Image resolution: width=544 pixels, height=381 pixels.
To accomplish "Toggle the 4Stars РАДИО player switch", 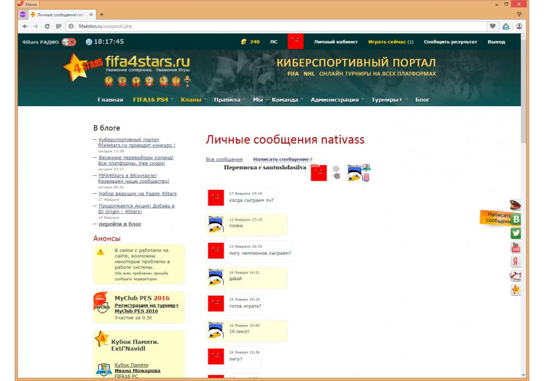I will 69,42.
